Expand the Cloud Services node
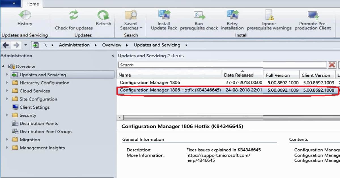This screenshot has width=340, height=178. (x=7, y=91)
